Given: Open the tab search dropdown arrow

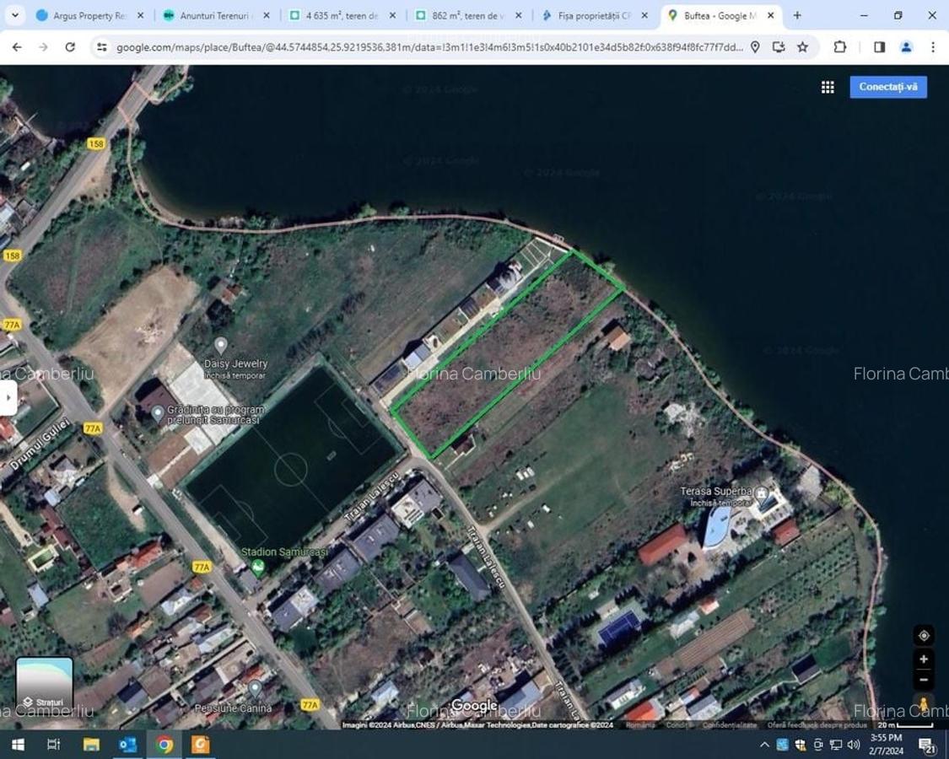Looking at the screenshot, I should (x=15, y=15).
